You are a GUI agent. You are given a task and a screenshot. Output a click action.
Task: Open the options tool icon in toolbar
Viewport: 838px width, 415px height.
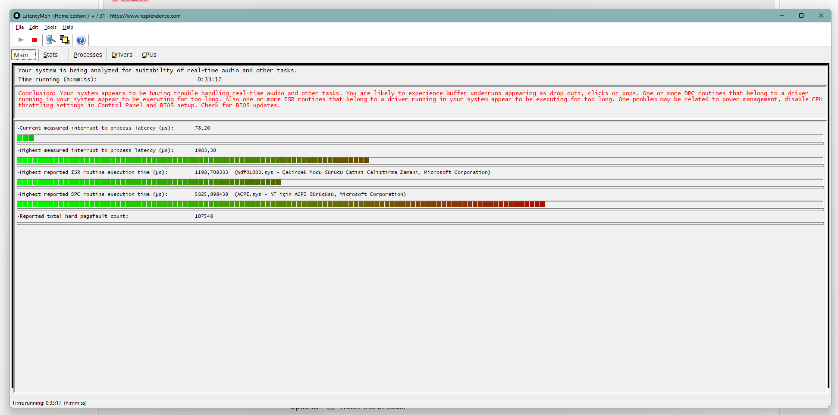pos(51,40)
